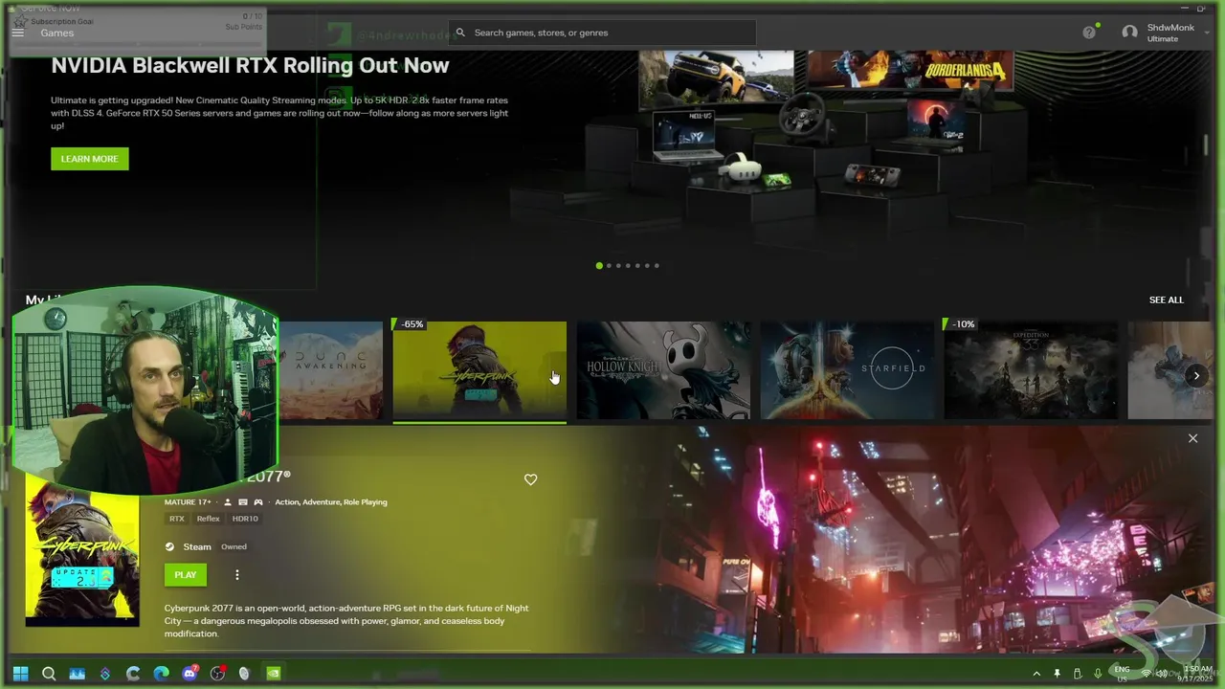1225x689 pixels.
Task: Open the help question mark icon
Action: 1089,33
